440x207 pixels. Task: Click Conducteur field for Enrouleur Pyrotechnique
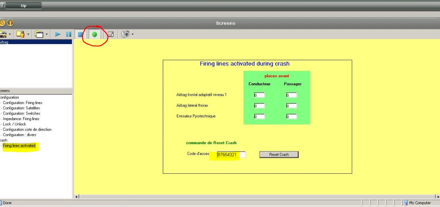[x=259, y=116]
